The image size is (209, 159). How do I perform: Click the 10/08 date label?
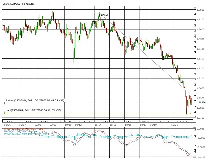click(38, 125)
